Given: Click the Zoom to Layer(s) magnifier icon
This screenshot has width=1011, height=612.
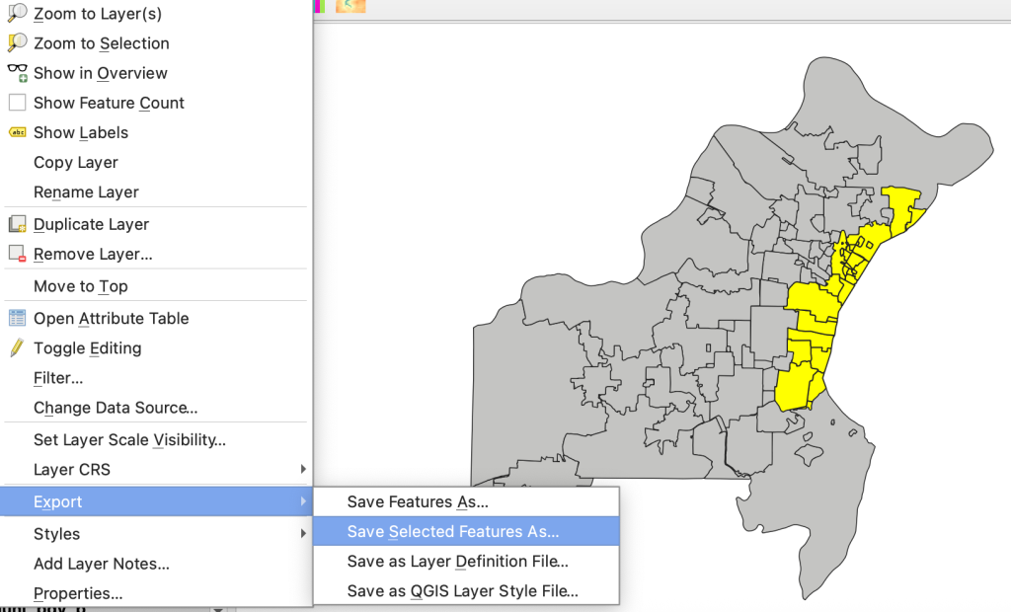Looking at the screenshot, I should [17, 14].
